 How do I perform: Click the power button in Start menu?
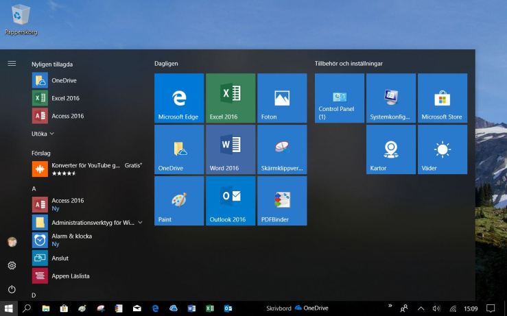[x=12, y=289]
